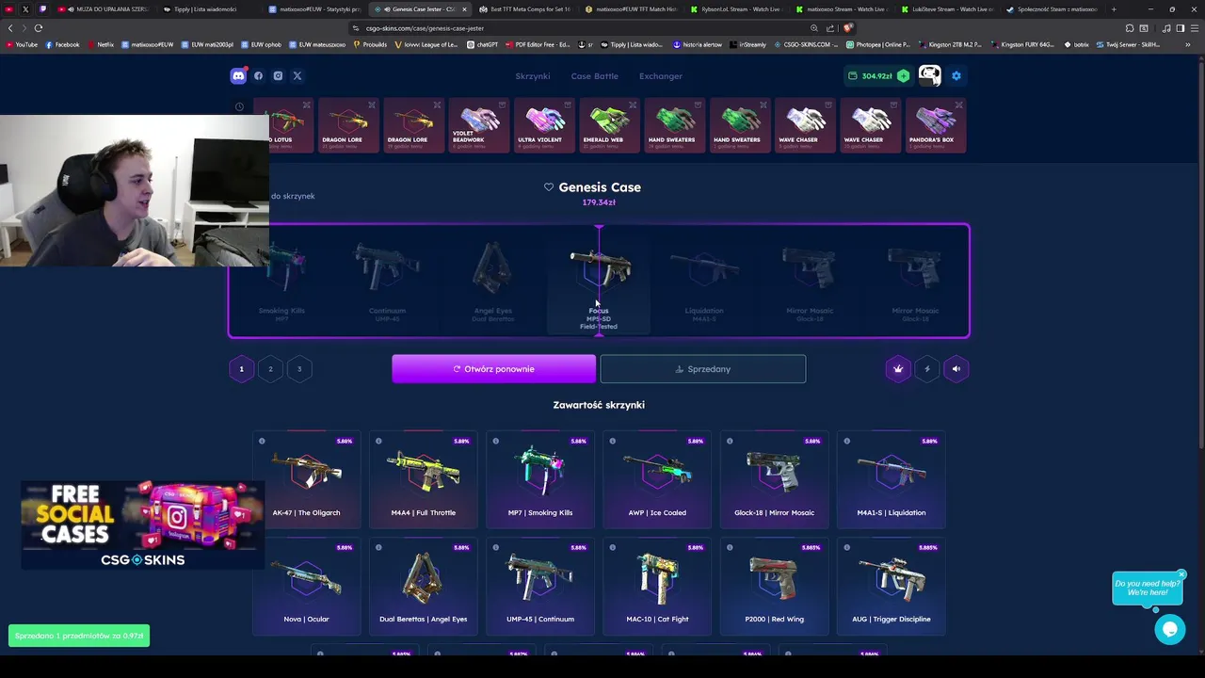This screenshot has height=678, width=1205.
Task: Click the 179.34zł case price text
Action: [599, 202]
